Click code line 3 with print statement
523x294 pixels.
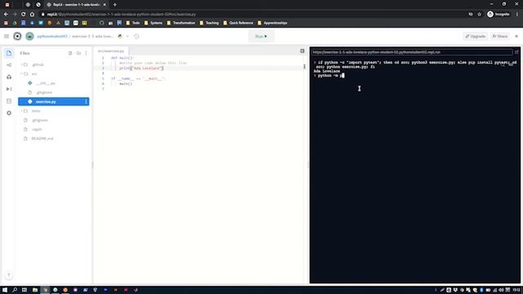(141, 69)
